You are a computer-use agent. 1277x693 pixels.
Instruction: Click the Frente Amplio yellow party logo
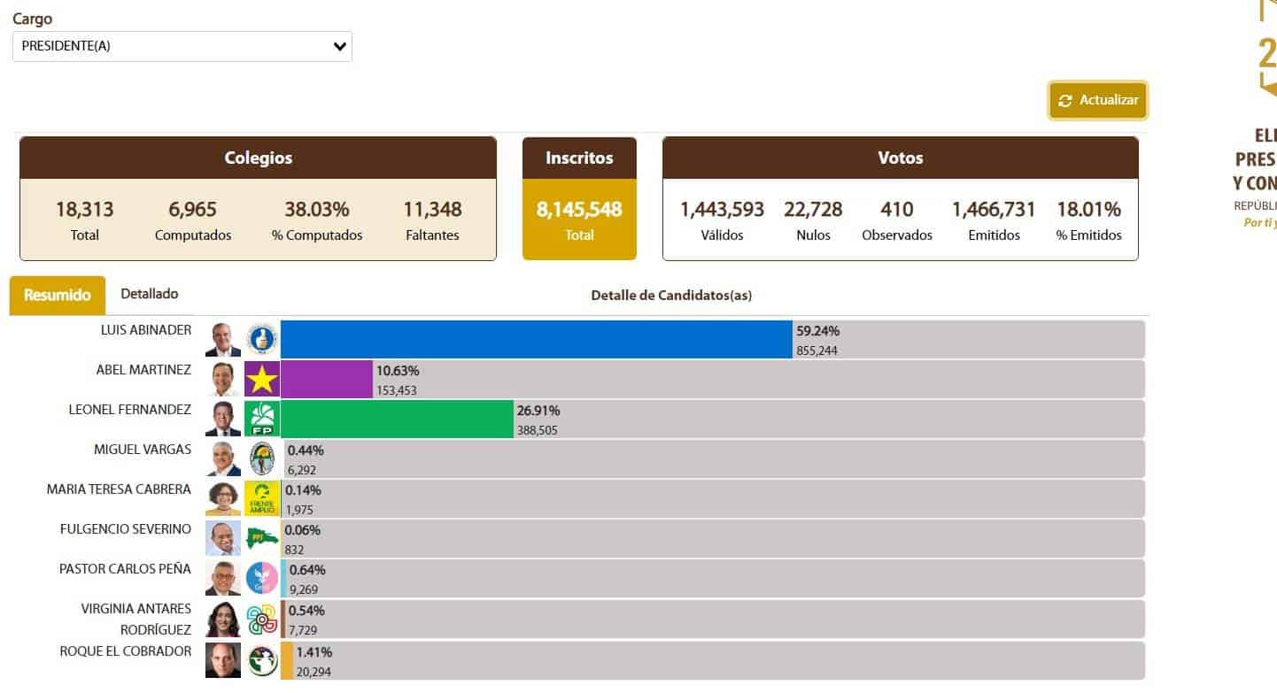[261, 498]
